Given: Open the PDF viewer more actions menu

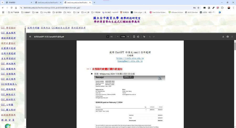Looking at the screenshot, I should point(232,37).
